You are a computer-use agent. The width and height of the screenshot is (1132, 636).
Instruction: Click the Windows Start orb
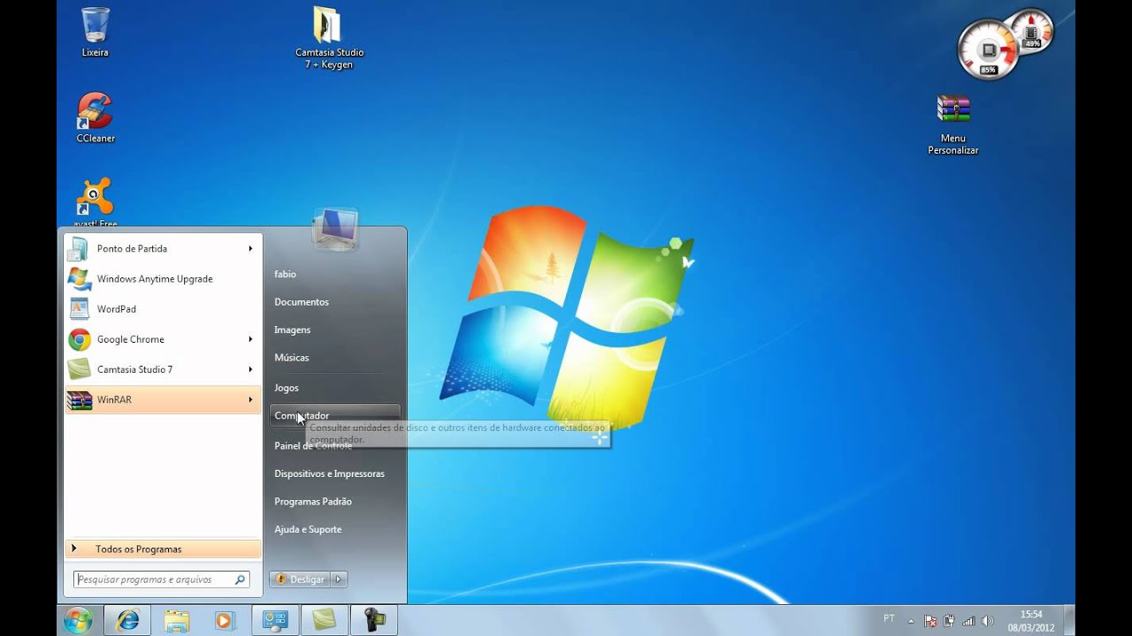(x=78, y=620)
